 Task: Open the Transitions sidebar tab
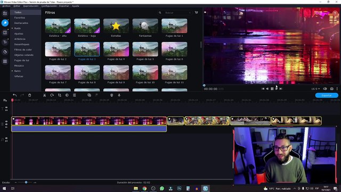click(x=5, y=33)
